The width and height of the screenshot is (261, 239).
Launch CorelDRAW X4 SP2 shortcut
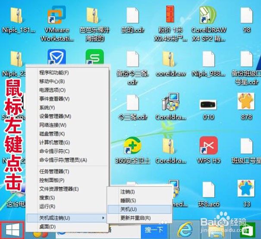208,15
